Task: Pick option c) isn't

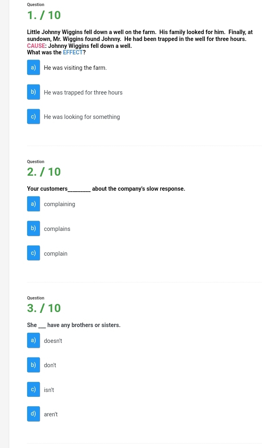Action: click(x=33, y=390)
